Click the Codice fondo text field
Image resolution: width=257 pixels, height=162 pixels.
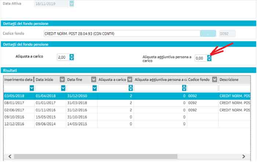pos(121,34)
